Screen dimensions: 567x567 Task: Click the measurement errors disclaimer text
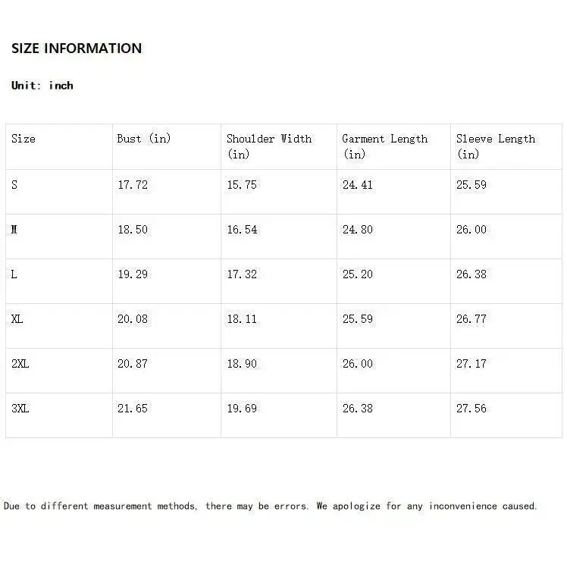pos(271,506)
